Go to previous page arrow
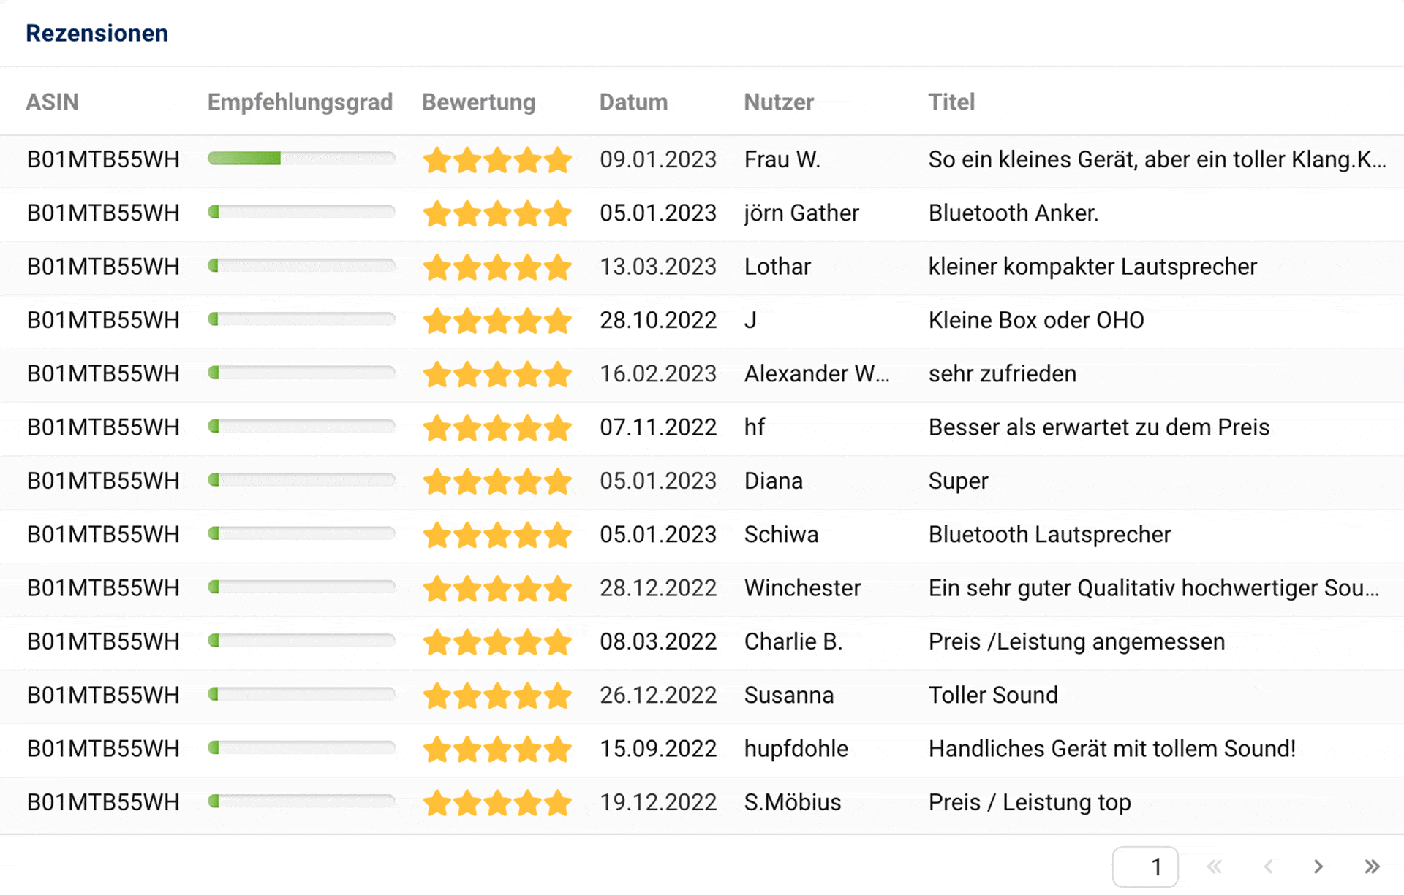Image resolution: width=1404 pixels, height=895 pixels. point(1268,867)
